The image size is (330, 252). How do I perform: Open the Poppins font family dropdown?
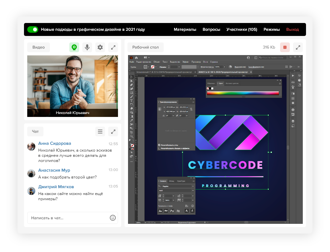click(x=193, y=186)
